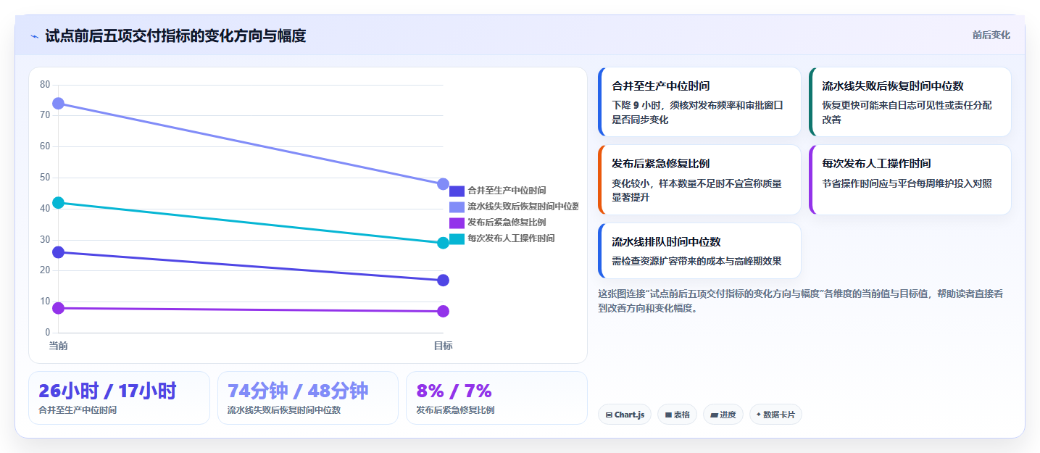Click the Chart.js tag chip

[625, 415]
